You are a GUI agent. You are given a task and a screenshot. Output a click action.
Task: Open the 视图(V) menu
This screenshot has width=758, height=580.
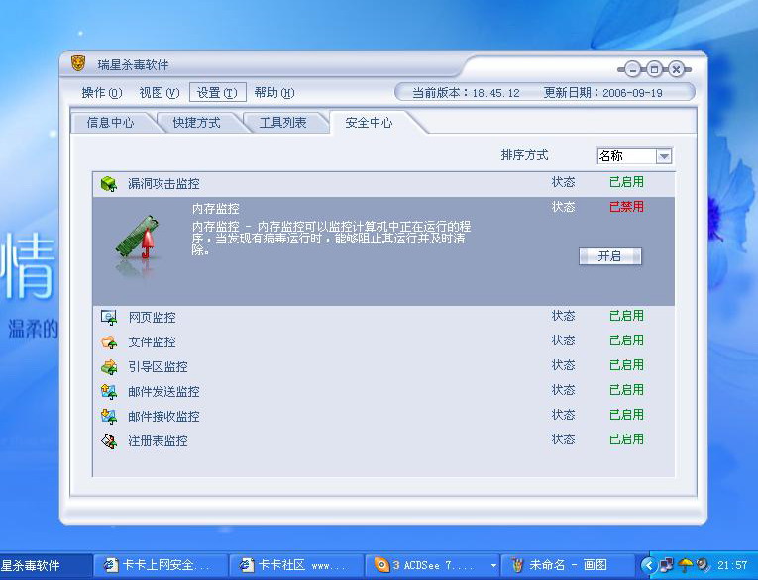pyautogui.click(x=160, y=93)
